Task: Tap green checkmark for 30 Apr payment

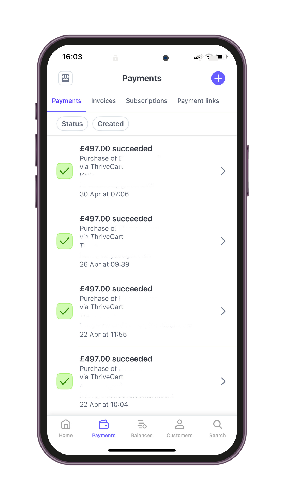Action: (x=64, y=171)
